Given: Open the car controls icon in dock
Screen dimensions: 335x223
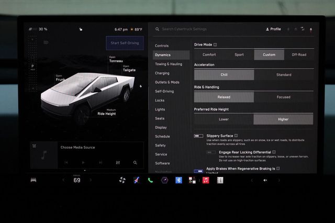Looking at the screenshot, I should (33, 180).
